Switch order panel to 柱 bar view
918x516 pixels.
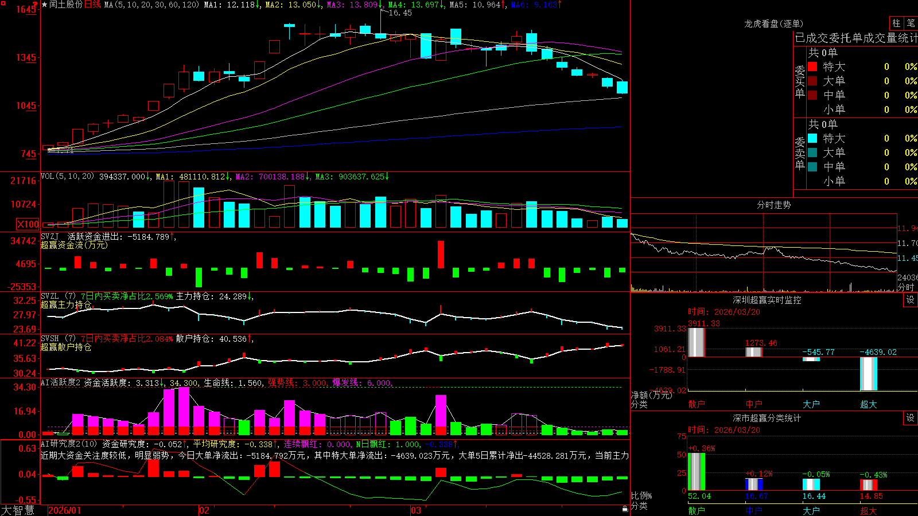click(x=896, y=23)
